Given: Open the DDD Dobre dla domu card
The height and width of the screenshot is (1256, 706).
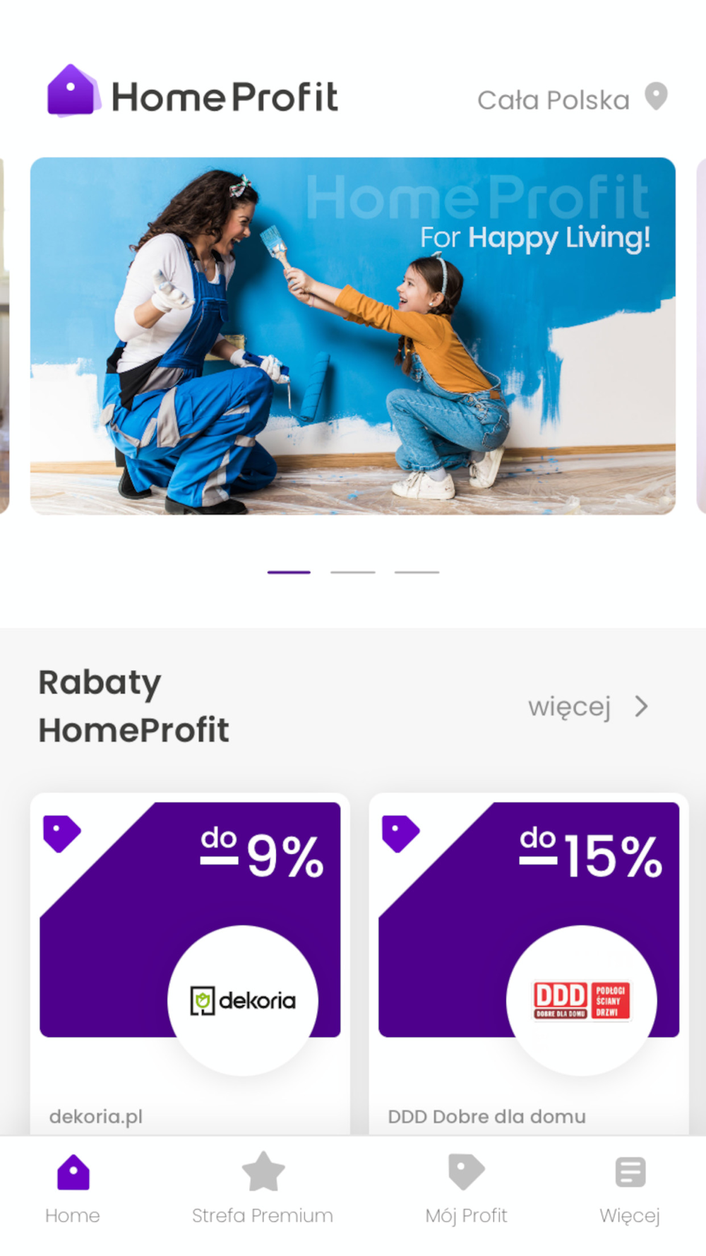Looking at the screenshot, I should tap(529, 964).
